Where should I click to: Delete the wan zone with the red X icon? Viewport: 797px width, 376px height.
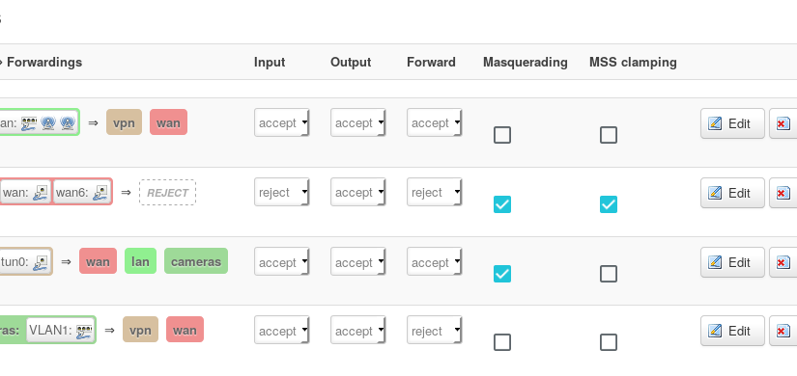(x=783, y=193)
